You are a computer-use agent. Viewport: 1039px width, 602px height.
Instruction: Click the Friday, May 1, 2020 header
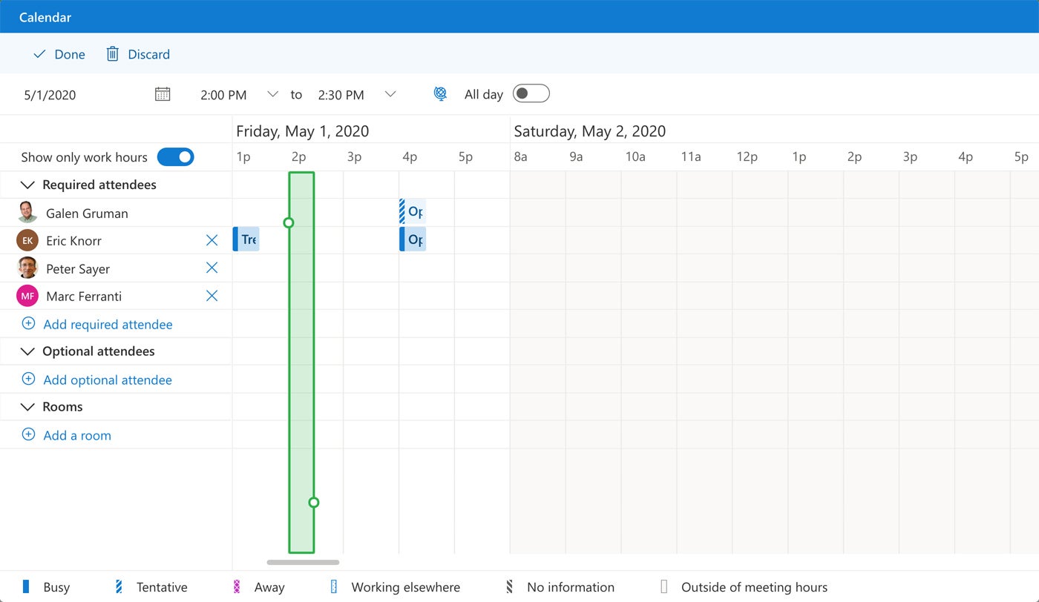(302, 131)
